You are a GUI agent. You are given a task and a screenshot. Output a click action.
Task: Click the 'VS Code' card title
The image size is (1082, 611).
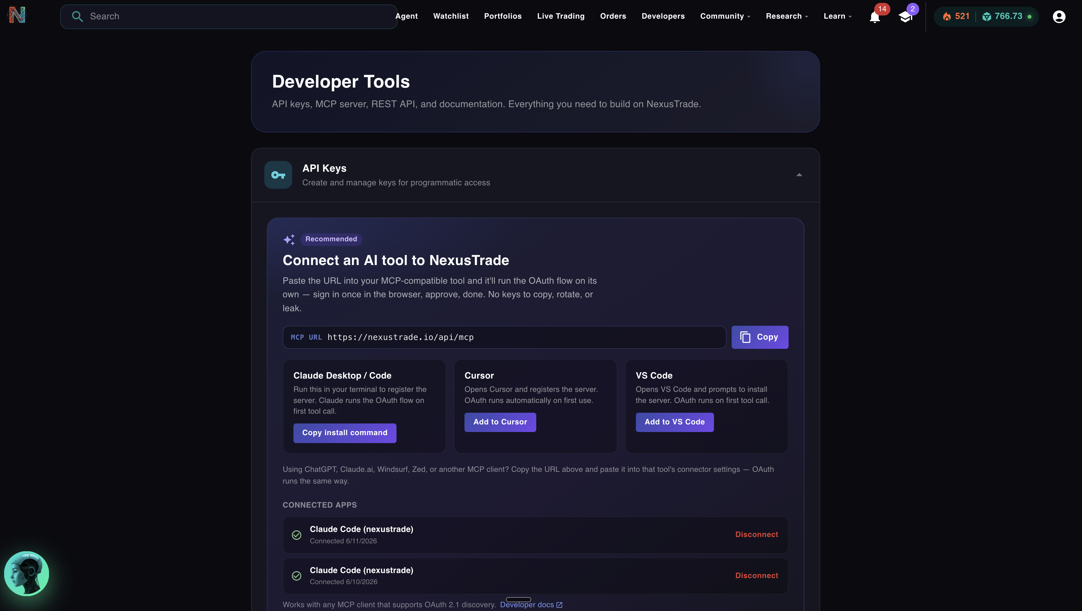coord(654,376)
